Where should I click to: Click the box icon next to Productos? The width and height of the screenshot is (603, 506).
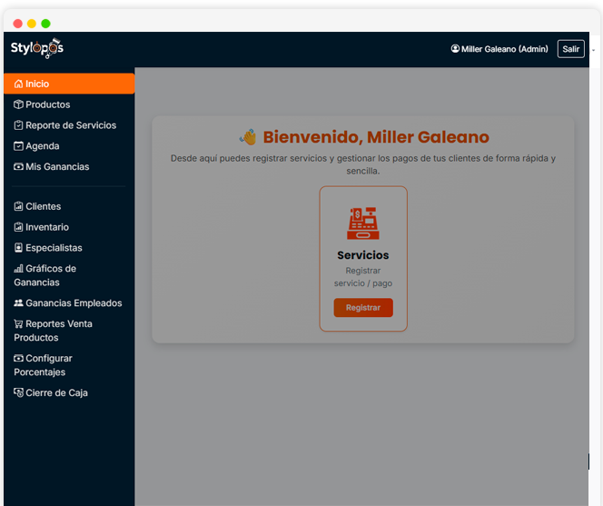point(19,105)
